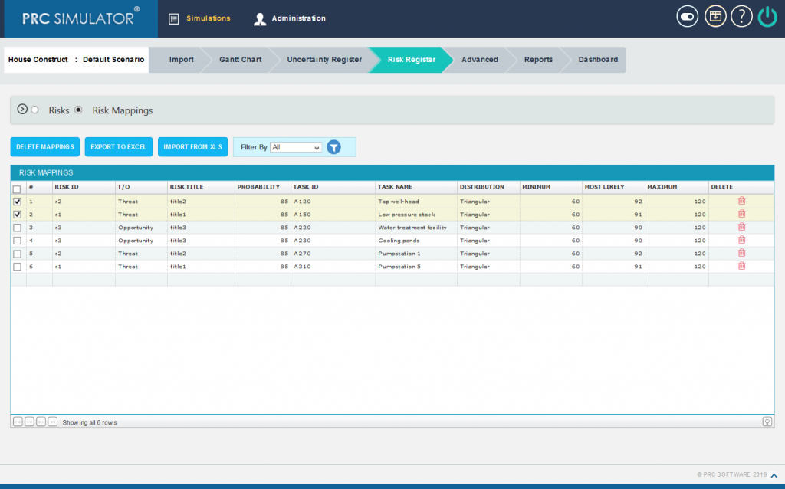Click the PRC Simulator logo
The height and width of the screenshot is (489, 785).
[x=80, y=18]
